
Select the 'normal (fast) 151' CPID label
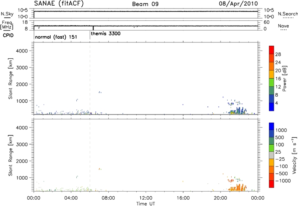coord(56,37)
